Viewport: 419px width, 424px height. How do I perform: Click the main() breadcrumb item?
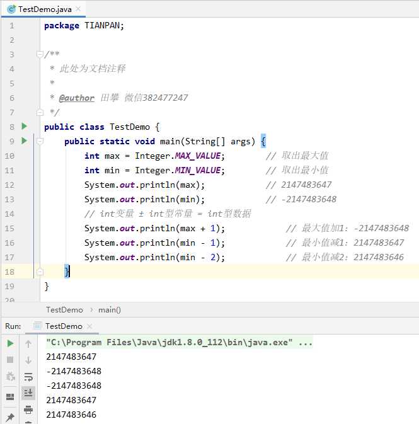[x=109, y=309]
